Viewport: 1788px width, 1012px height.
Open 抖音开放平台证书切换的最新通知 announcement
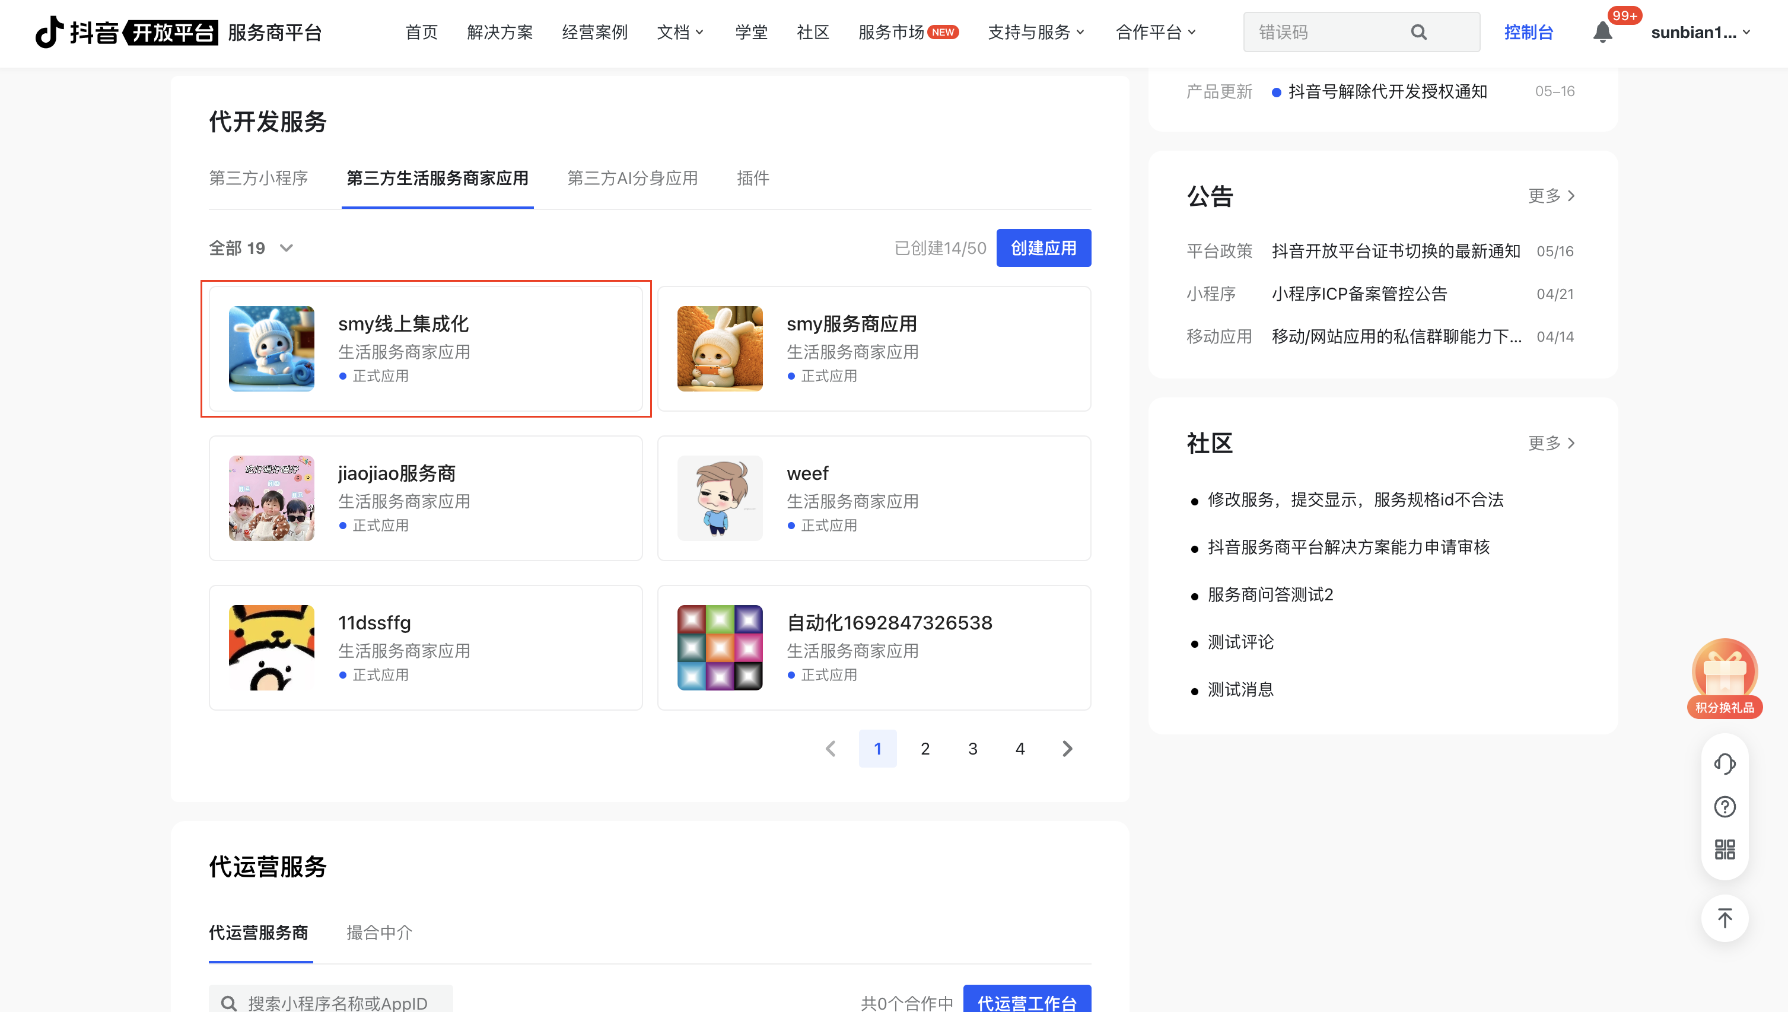coord(1396,251)
